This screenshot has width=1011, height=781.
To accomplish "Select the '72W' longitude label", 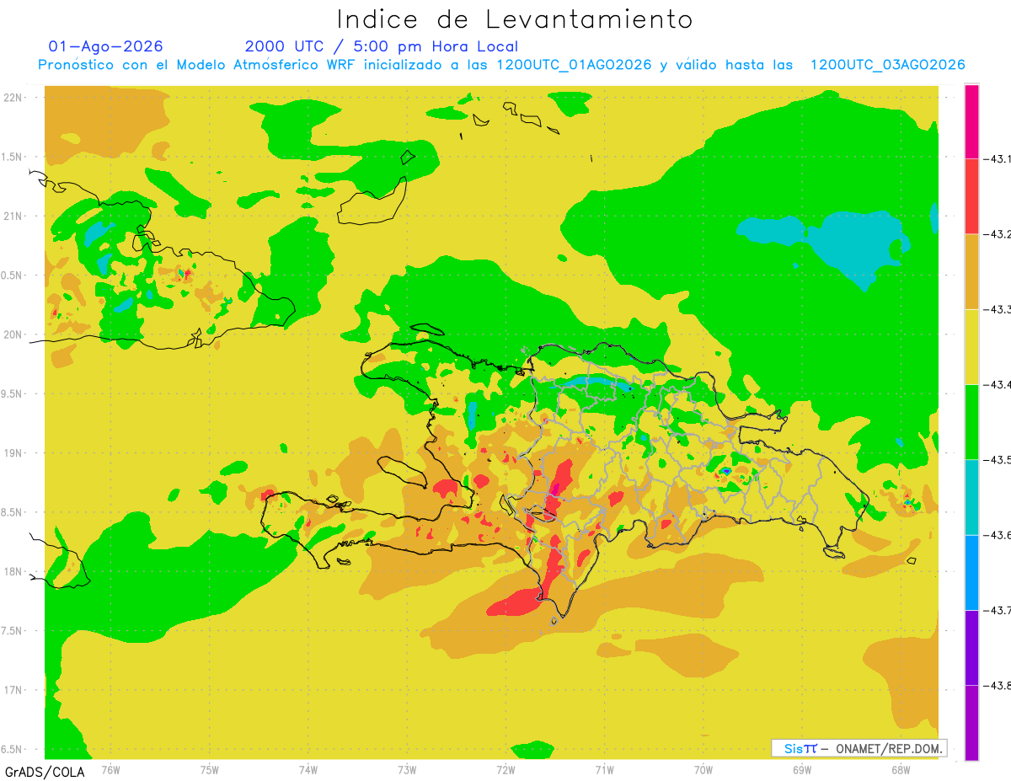I will pos(505,770).
